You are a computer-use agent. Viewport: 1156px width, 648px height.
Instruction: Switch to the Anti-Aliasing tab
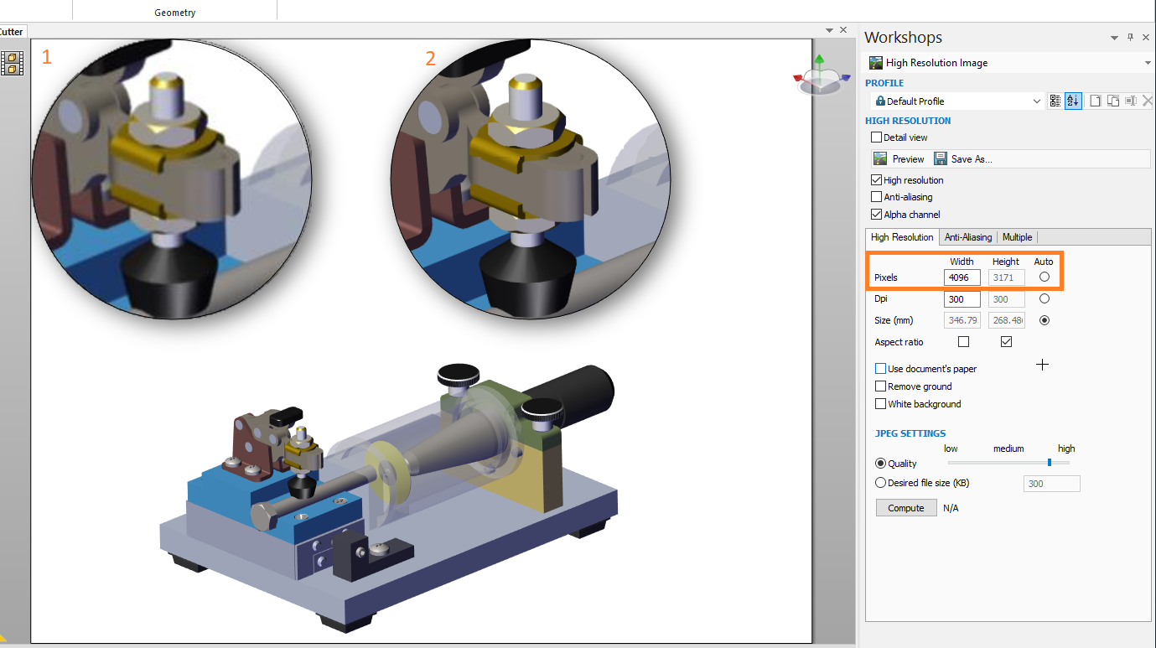(x=968, y=237)
